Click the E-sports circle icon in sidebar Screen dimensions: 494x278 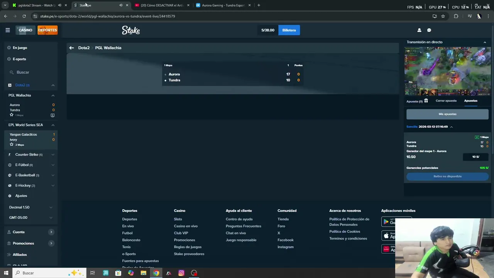pos(9,59)
